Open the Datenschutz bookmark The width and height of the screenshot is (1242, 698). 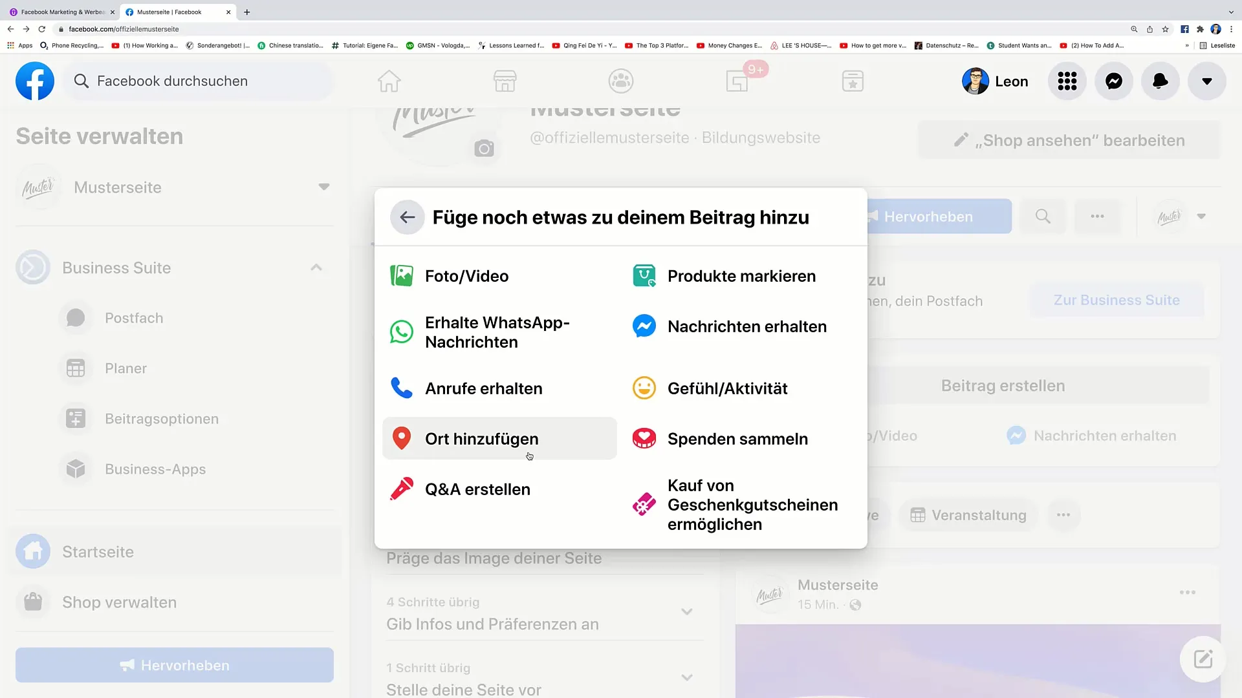tap(946, 45)
